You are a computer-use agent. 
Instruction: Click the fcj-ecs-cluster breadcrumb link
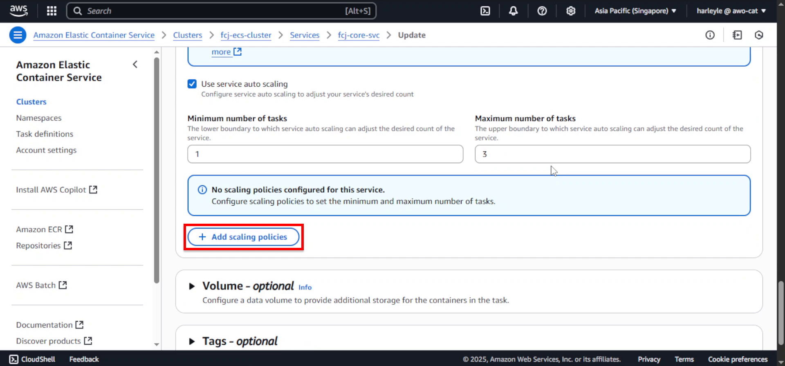pyautogui.click(x=246, y=35)
